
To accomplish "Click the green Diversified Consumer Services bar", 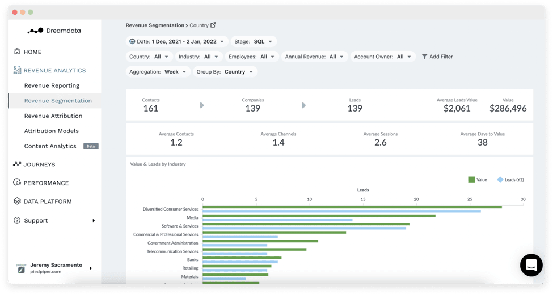I will pos(352,207).
